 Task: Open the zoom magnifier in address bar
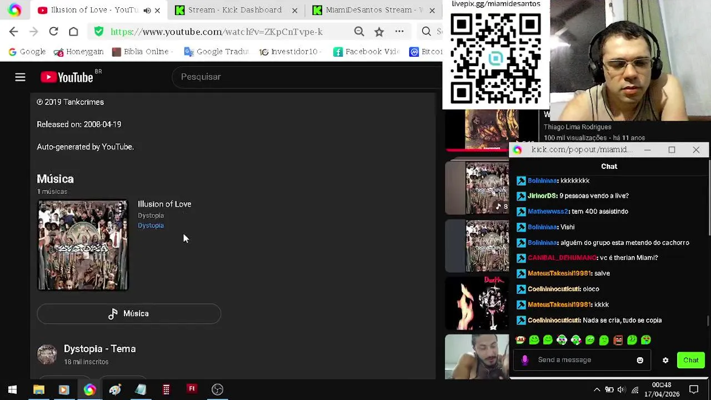(359, 32)
